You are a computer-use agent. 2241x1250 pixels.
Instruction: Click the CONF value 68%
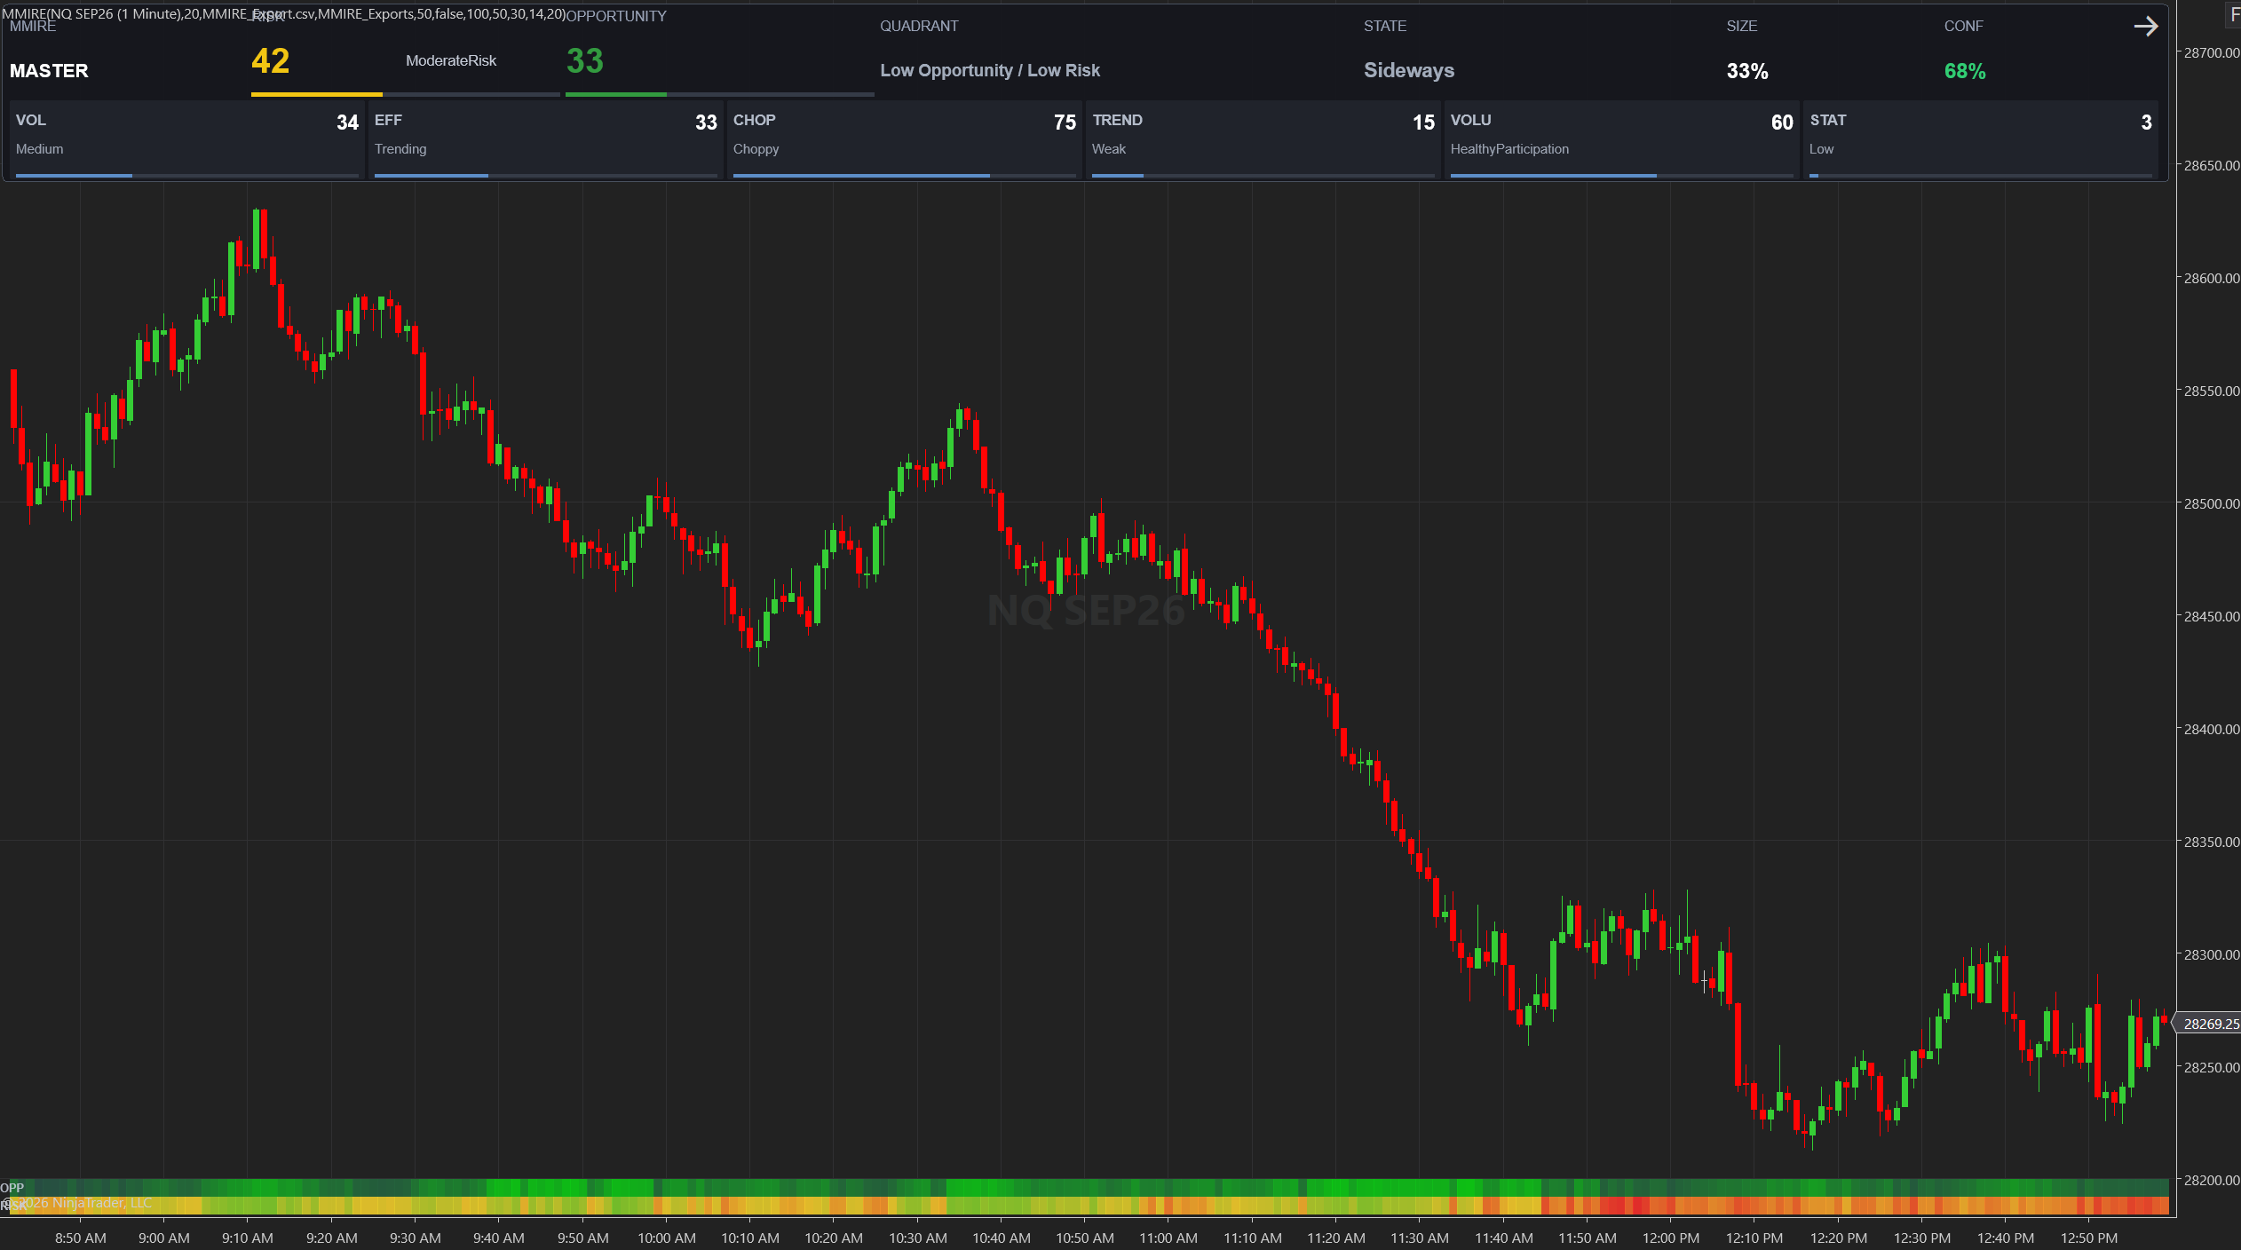coord(1965,71)
